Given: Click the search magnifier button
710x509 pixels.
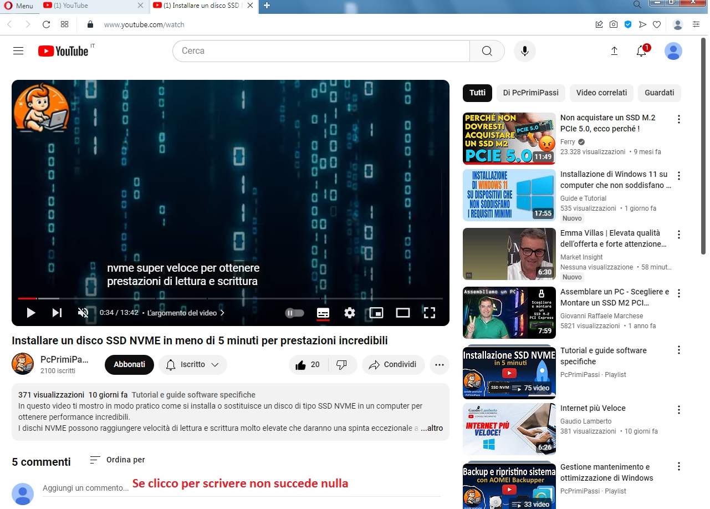Looking at the screenshot, I should [x=487, y=51].
